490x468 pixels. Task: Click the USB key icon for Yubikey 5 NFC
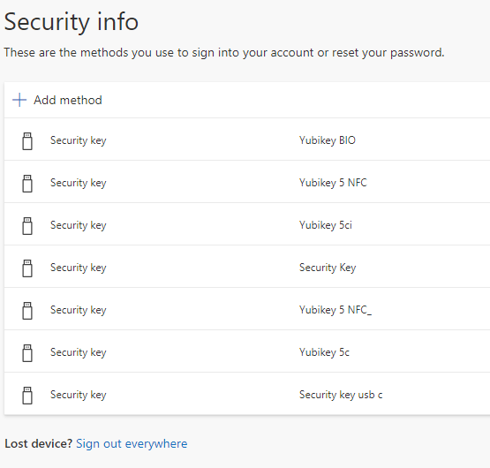[x=27, y=184]
